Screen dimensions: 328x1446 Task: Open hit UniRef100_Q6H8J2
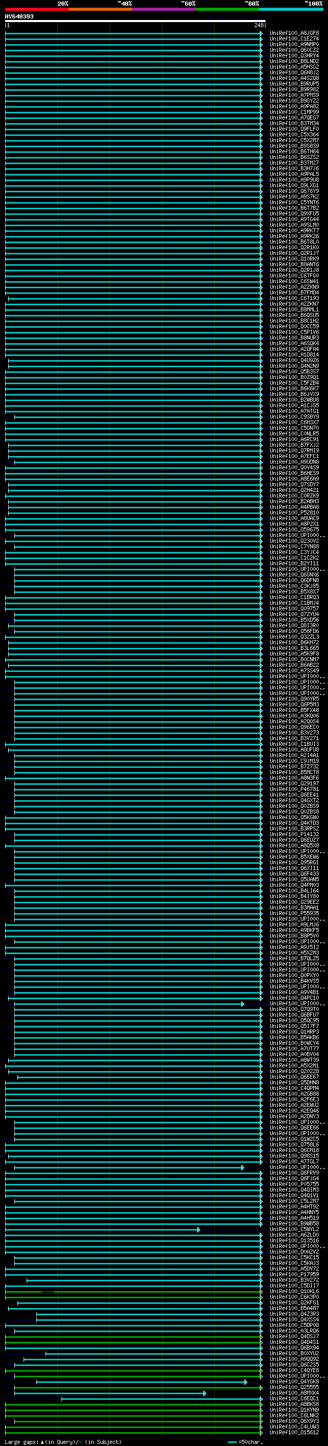[x=294, y=72]
